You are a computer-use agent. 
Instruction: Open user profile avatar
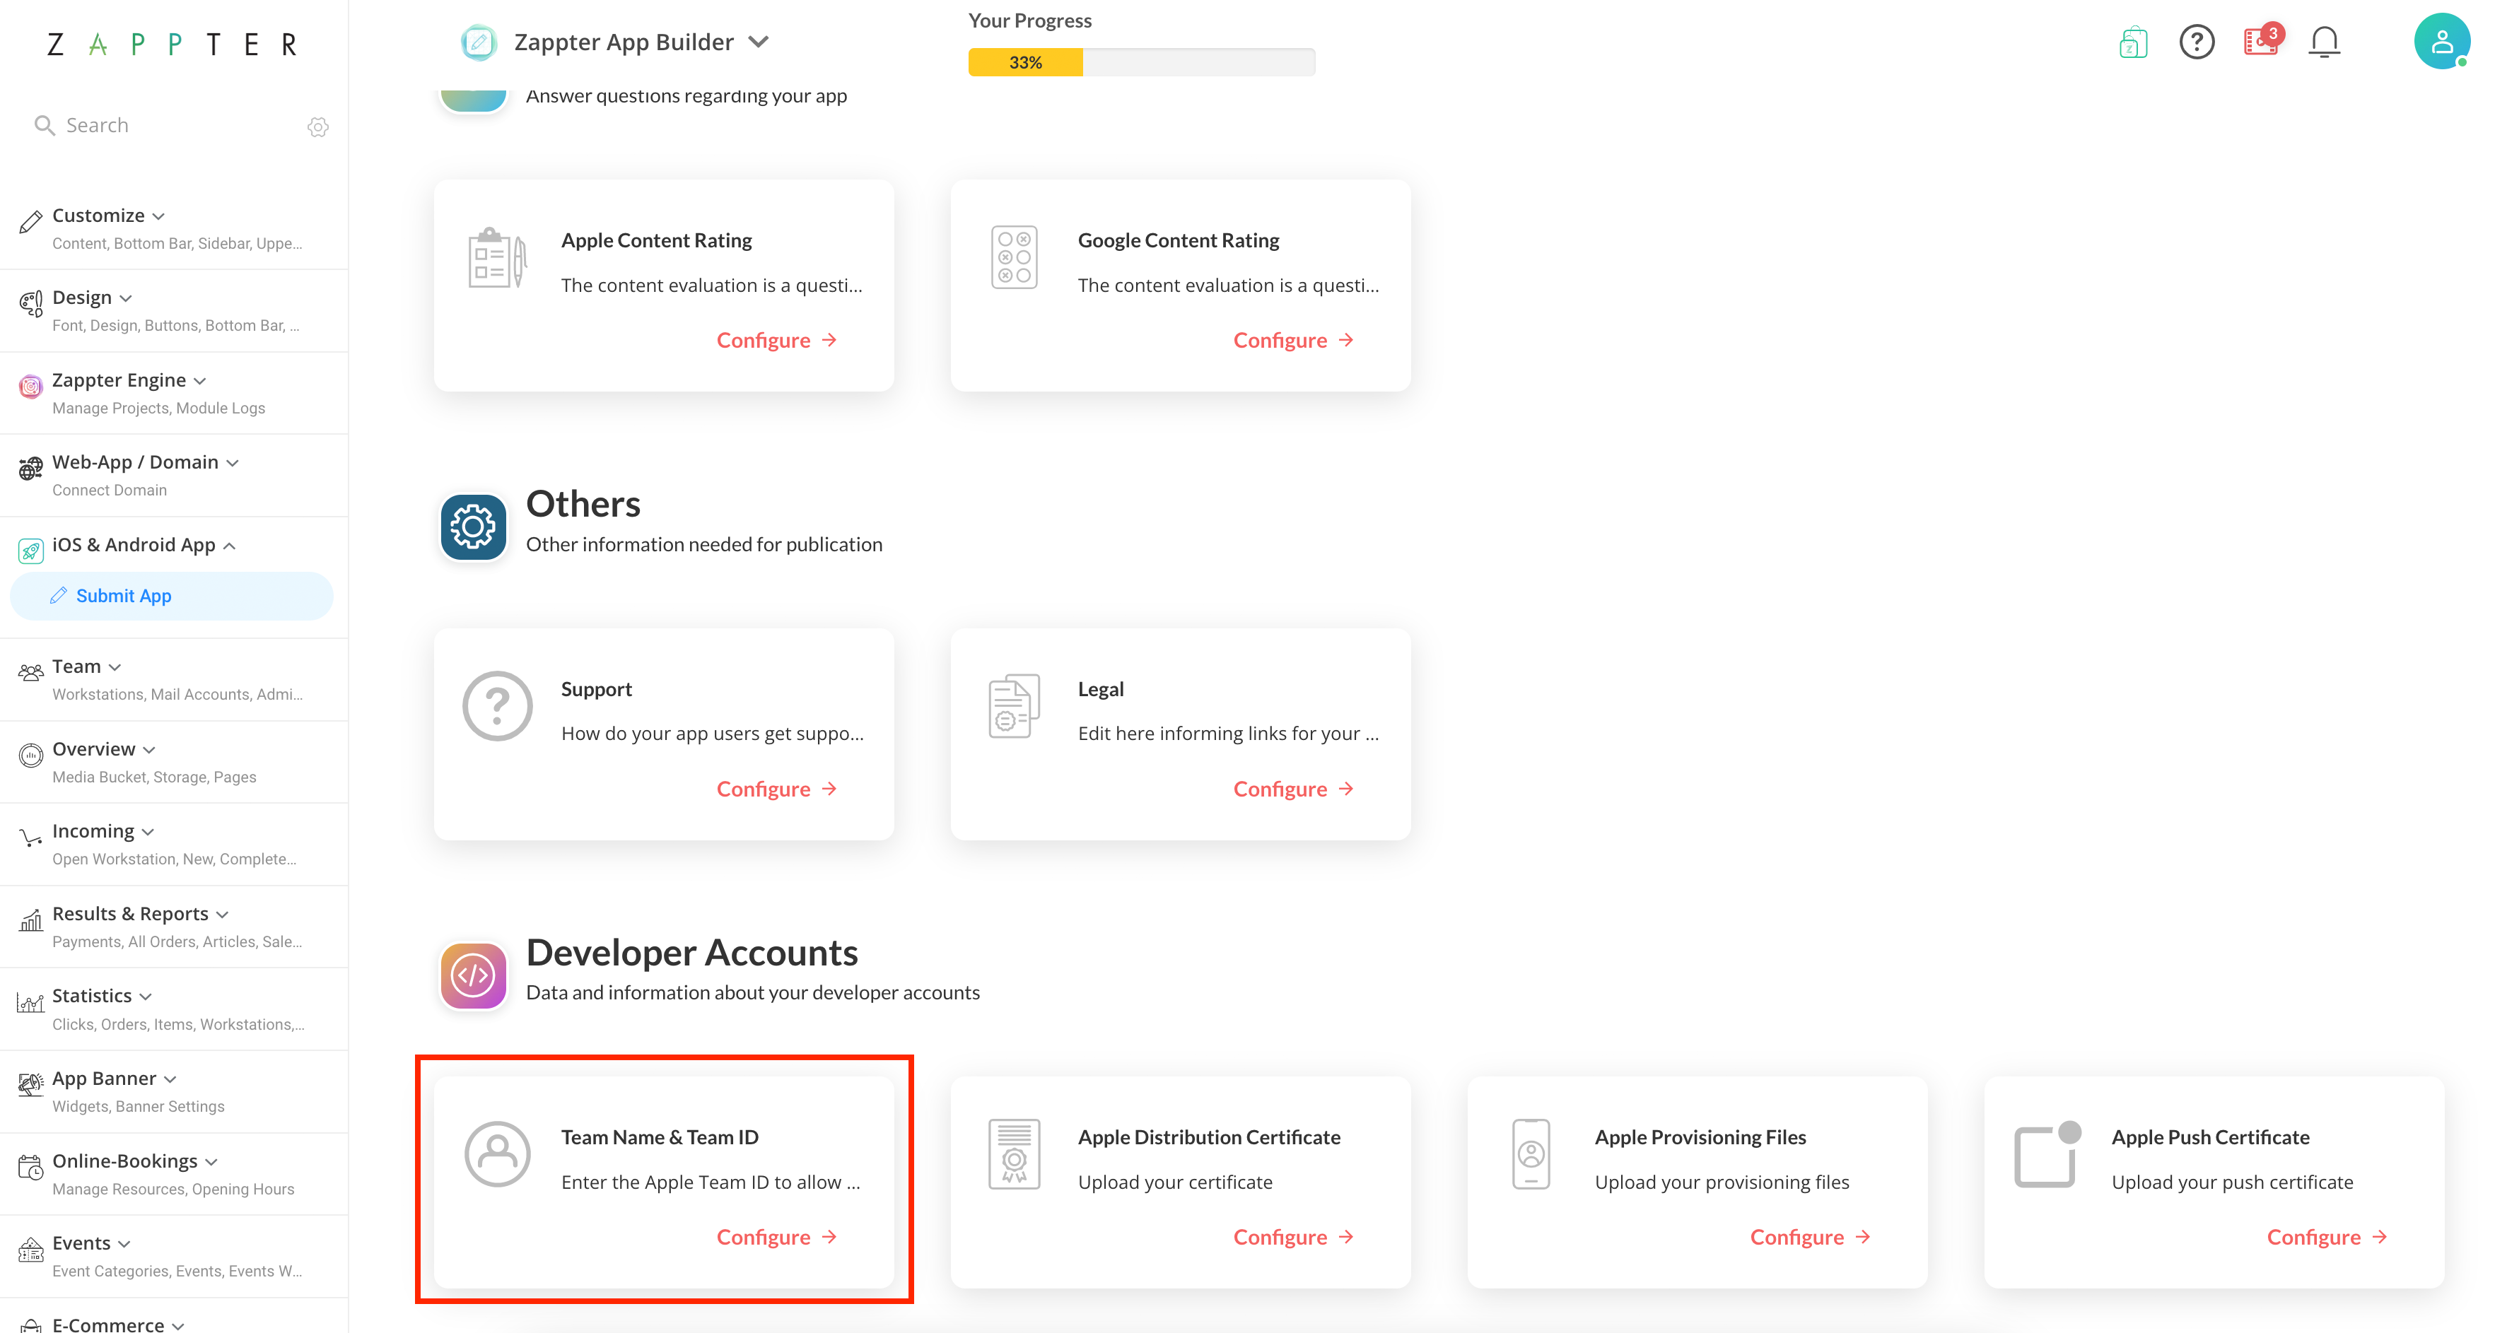point(2442,41)
